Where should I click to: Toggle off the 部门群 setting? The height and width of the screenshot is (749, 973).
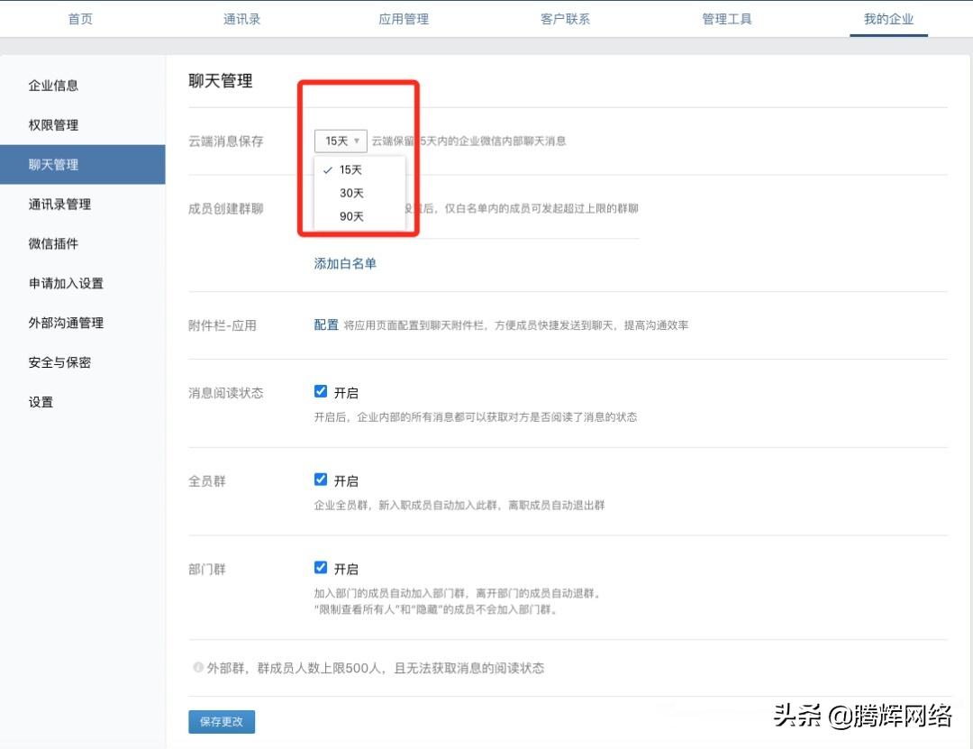tap(321, 567)
